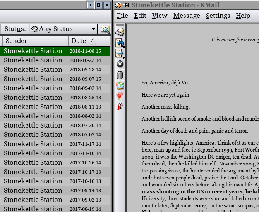Select message dated 2017-11-17 14
259x212 pixels.
point(55,144)
